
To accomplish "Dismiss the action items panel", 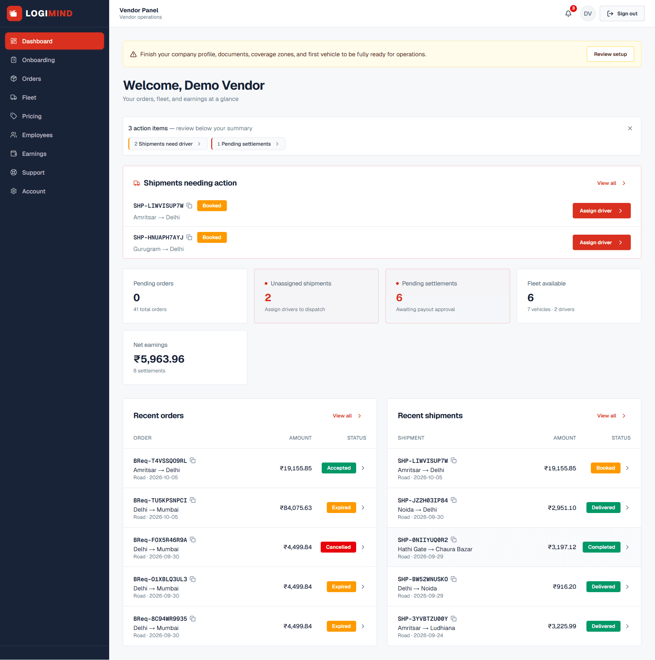I will click(630, 129).
